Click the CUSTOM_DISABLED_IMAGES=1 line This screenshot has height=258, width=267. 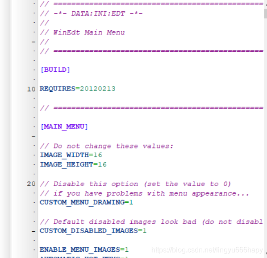coord(93,231)
